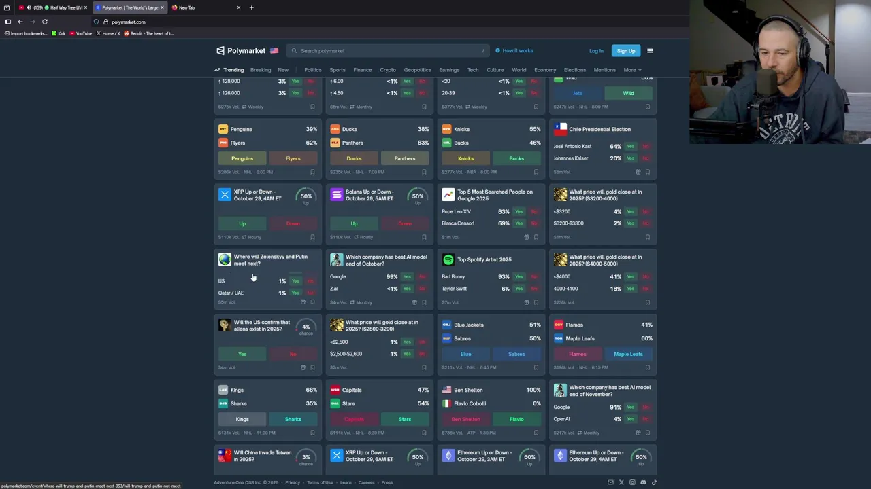This screenshot has height=489, width=871.
Task: Switch to the Half Way Tree browser tab
Action: (x=52, y=7)
